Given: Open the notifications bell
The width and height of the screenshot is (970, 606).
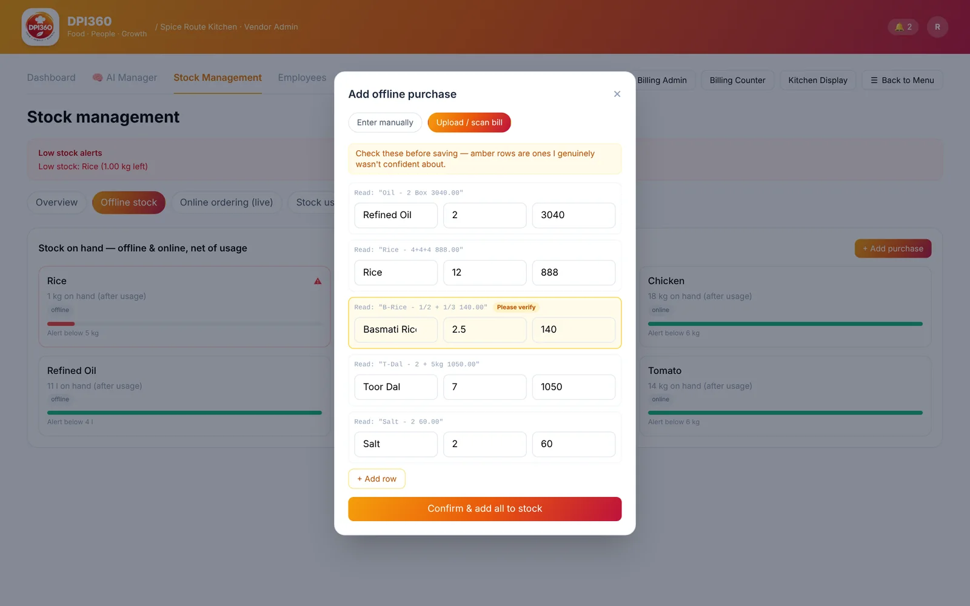Looking at the screenshot, I should pos(903,27).
